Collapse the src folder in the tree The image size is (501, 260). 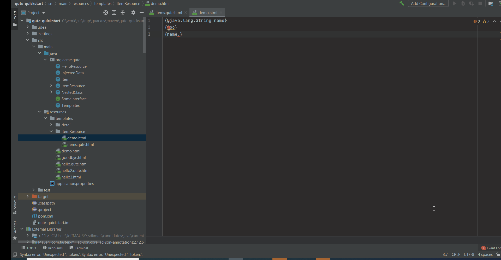click(x=28, y=40)
